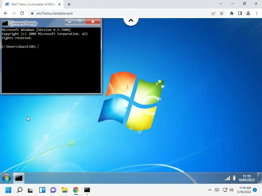Click the Command Prompt title bar icon

[x=5, y=23]
